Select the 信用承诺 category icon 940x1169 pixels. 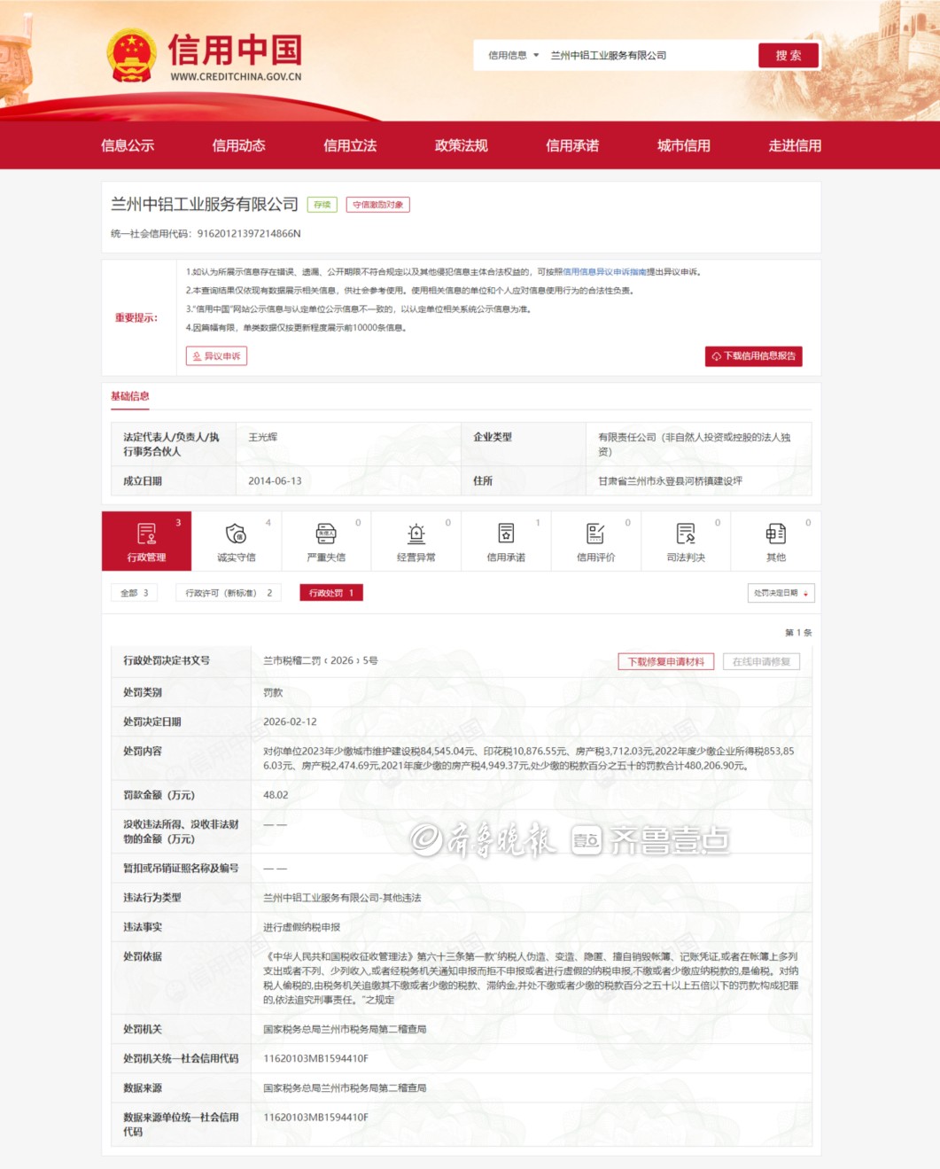coord(506,534)
